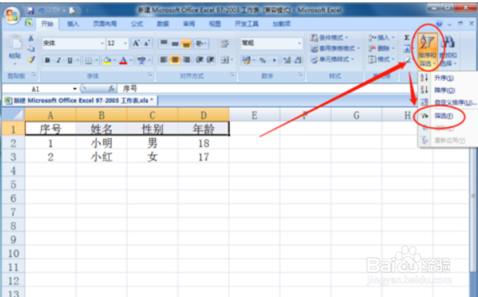Paste clipboard contents (粘贴)

point(15,49)
